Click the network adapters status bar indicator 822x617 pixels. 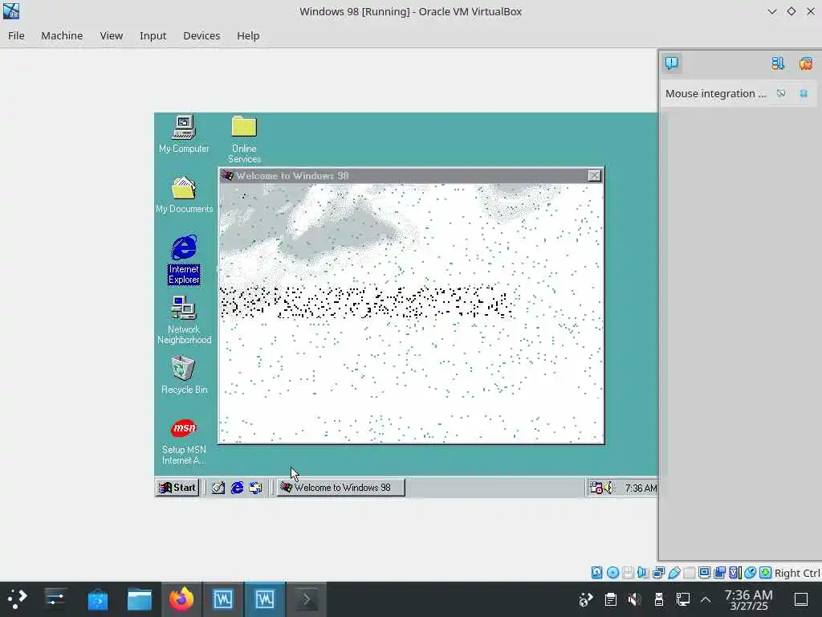[658, 572]
